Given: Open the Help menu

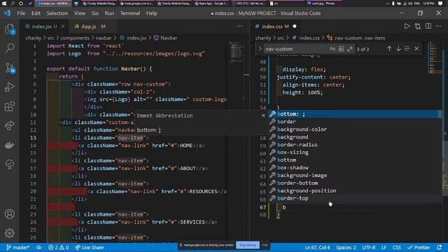Looking at the screenshot, I should click(151, 13).
